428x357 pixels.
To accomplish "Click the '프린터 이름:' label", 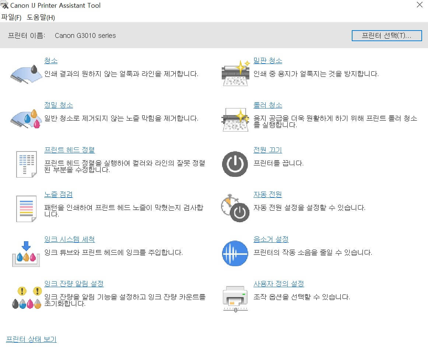I will pyautogui.click(x=26, y=36).
